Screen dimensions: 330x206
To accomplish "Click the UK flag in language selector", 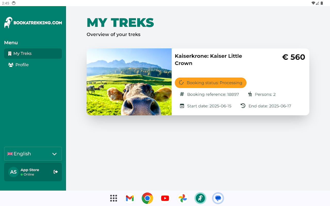I will [x=10, y=154].
